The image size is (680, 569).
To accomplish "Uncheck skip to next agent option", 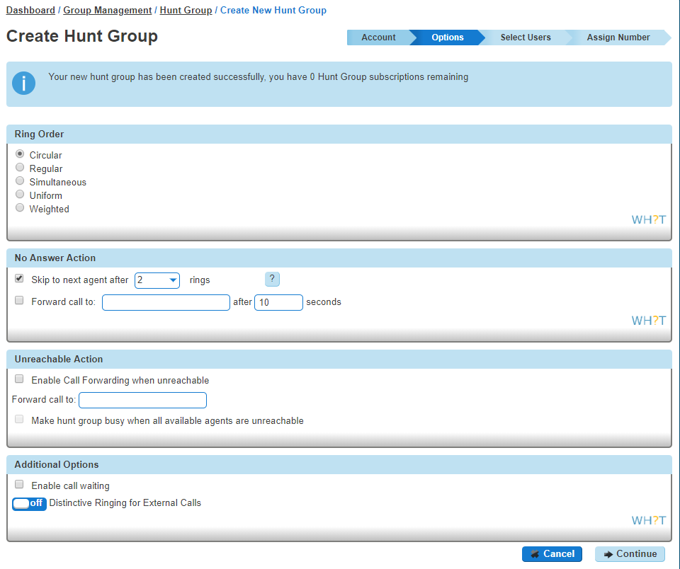I will pyautogui.click(x=19, y=278).
